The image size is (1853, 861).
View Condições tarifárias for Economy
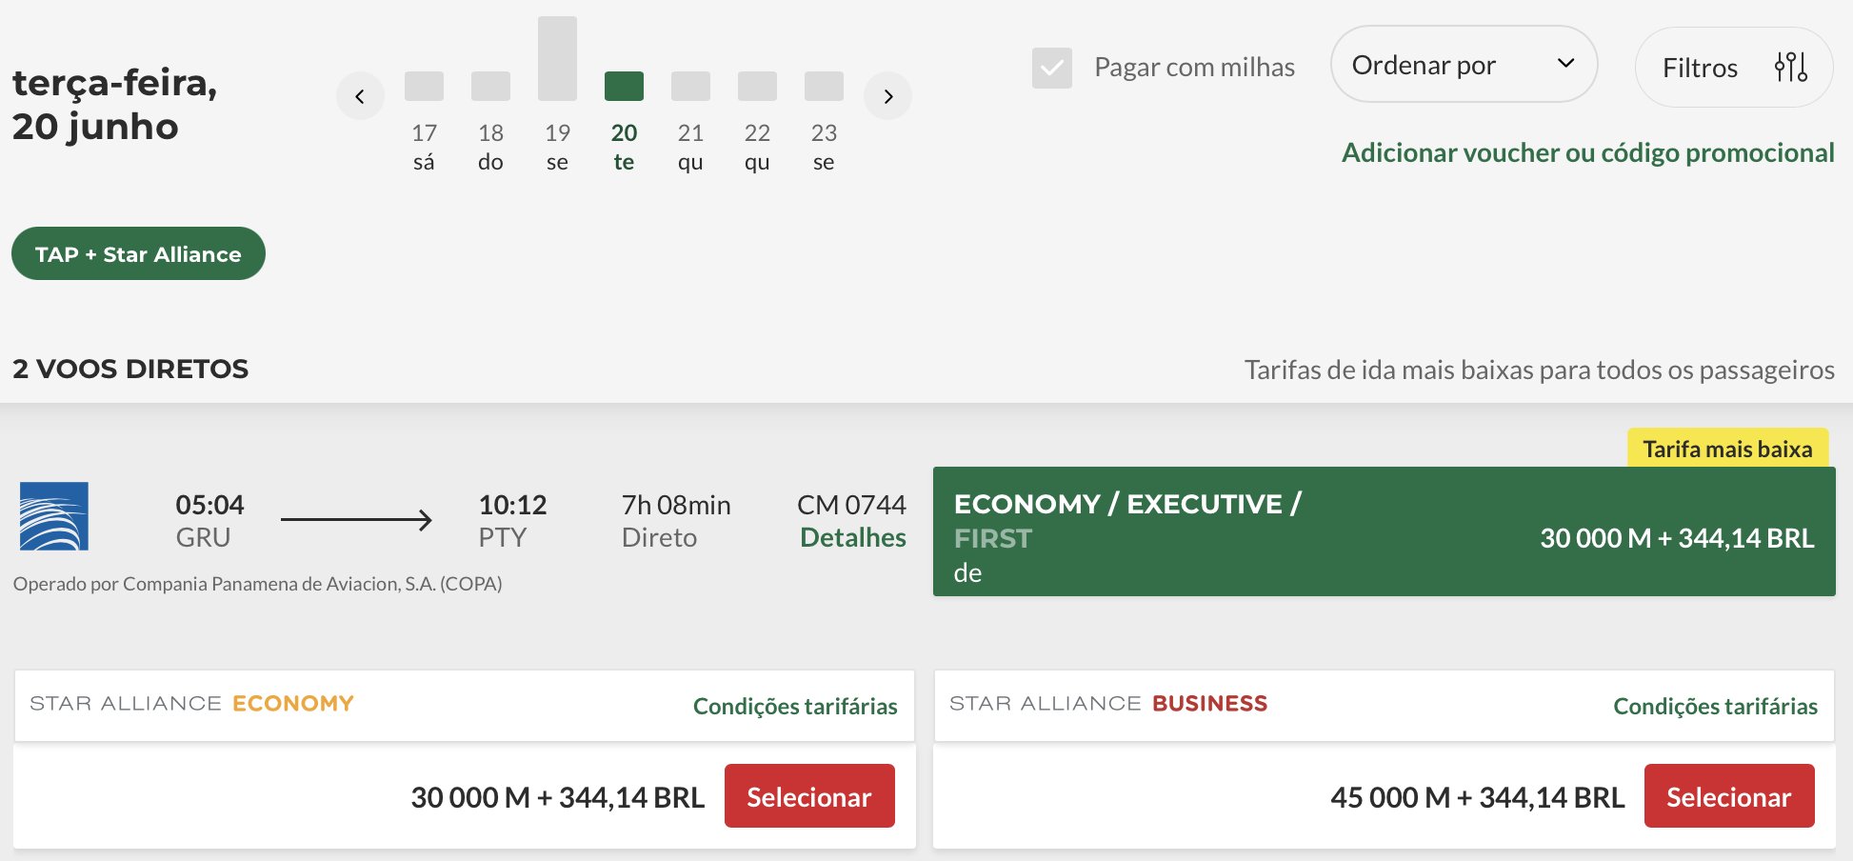[x=795, y=706]
